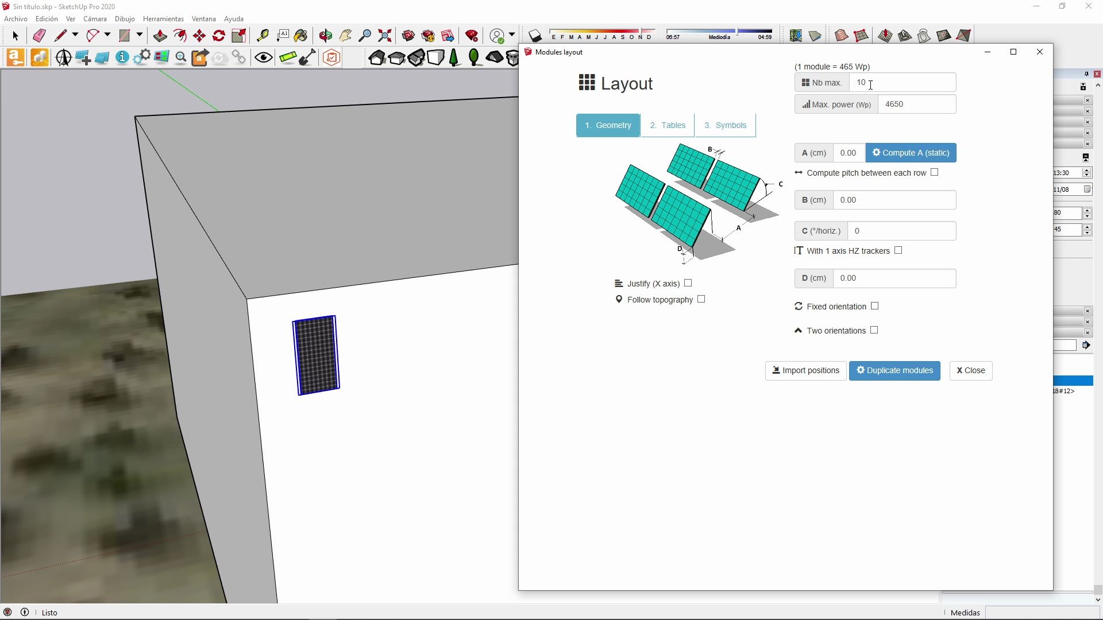This screenshot has height=620, width=1103.
Task: Click the north compass orientation icon
Action: 63,57
